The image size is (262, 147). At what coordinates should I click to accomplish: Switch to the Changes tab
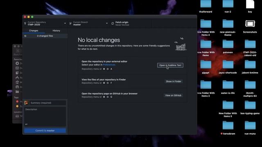34,31
